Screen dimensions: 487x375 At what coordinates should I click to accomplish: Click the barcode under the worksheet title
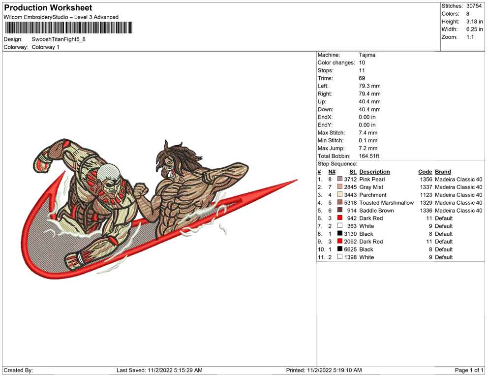[68, 28]
